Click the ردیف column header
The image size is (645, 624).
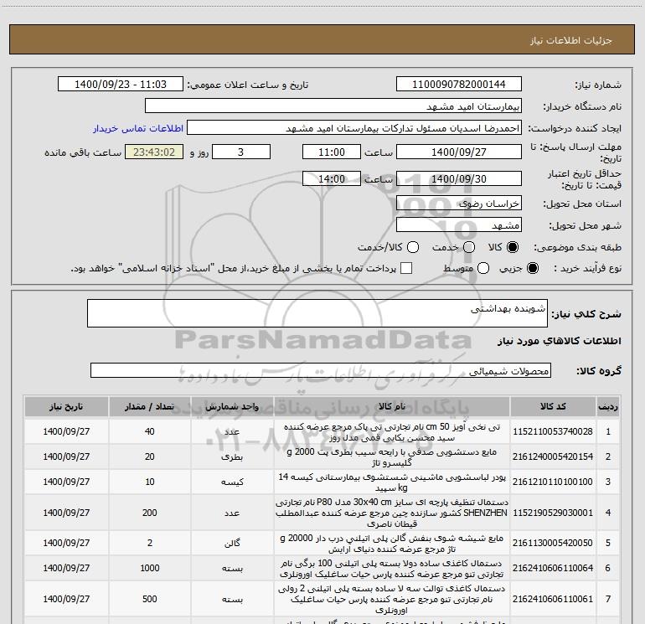click(x=608, y=407)
